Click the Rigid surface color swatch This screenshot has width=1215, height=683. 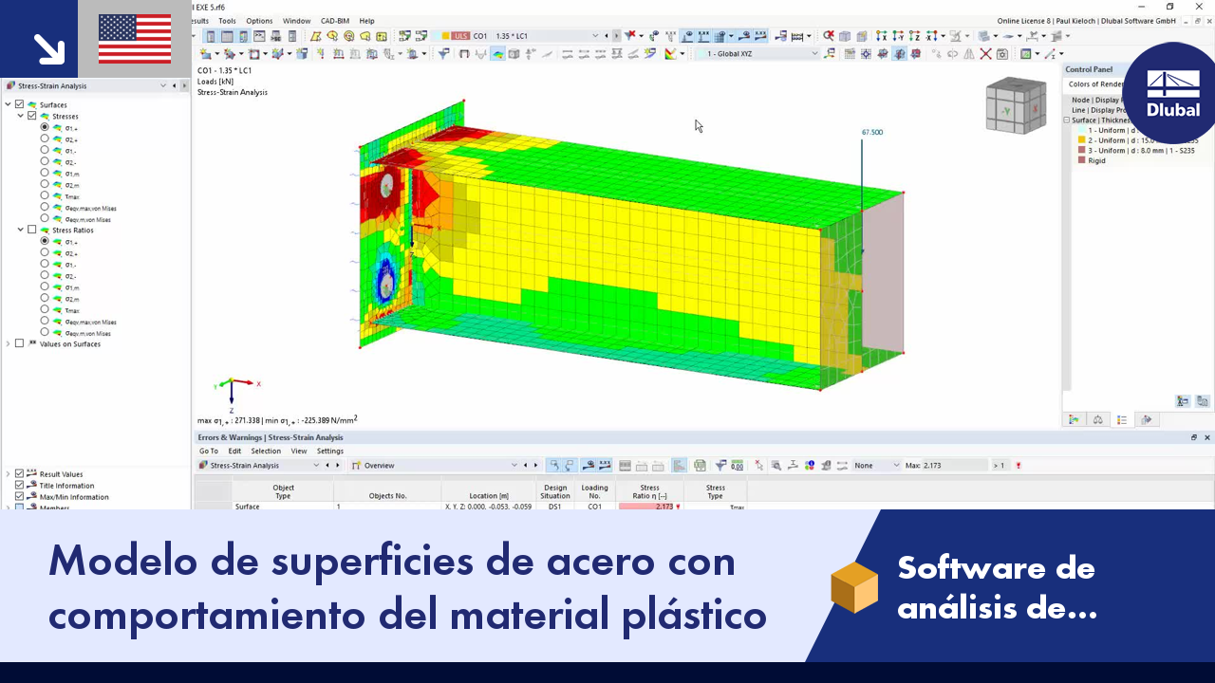pos(1081,160)
